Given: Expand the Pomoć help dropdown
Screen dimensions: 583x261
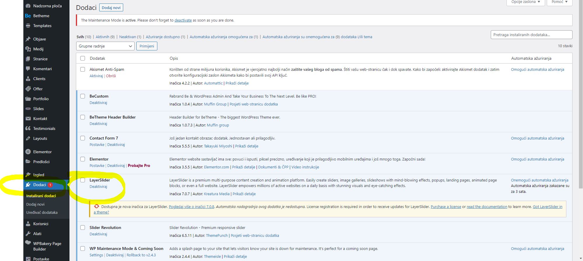Looking at the screenshot, I should click(560, 2).
